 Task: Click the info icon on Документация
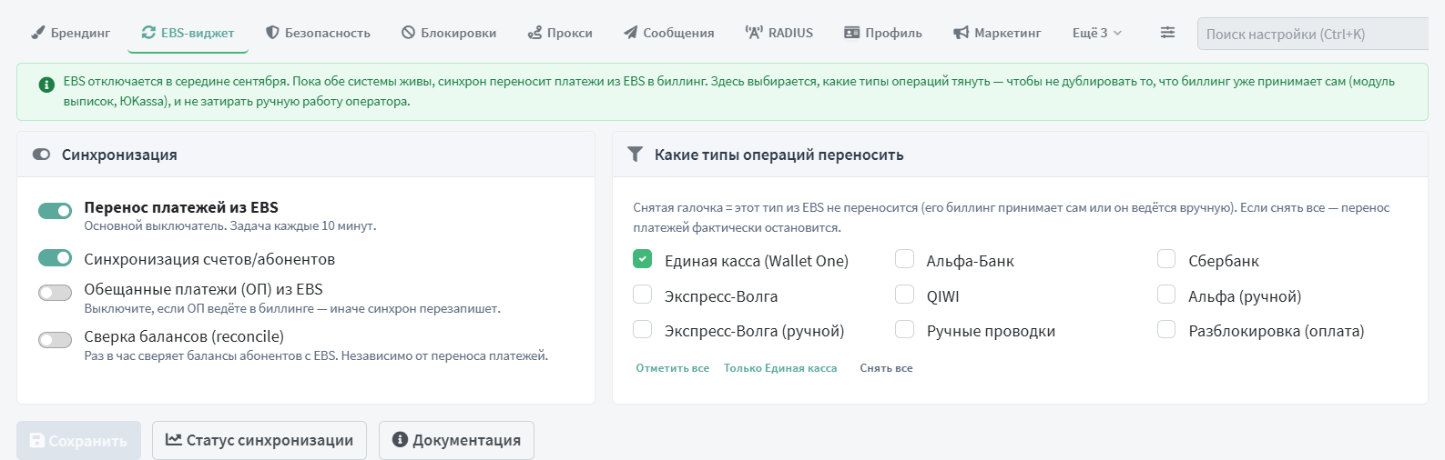[x=400, y=440]
